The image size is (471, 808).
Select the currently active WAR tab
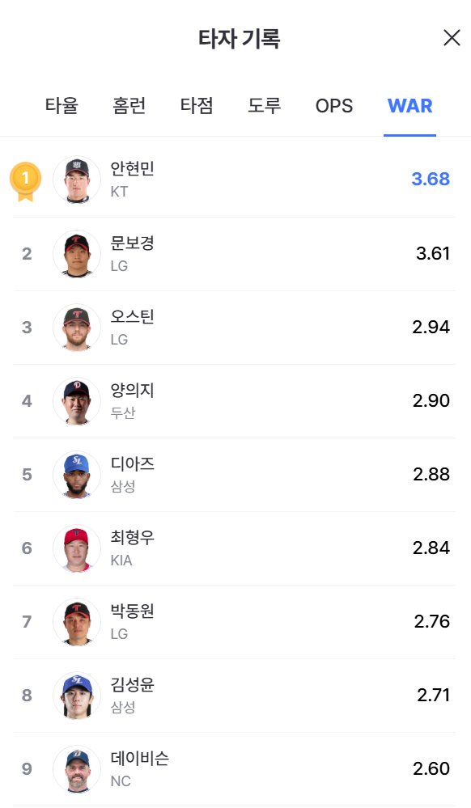click(x=409, y=105)
